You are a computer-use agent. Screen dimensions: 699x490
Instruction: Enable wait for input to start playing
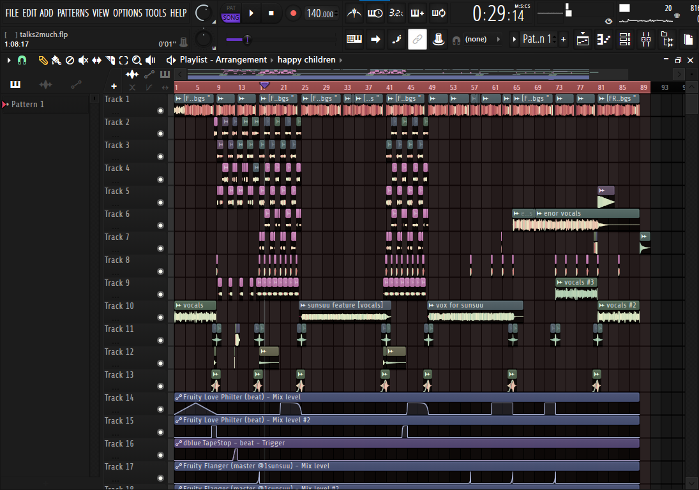pos(375,13)
